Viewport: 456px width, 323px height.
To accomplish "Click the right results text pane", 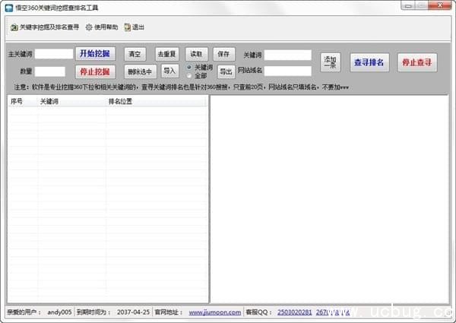I will pos(330,199).
